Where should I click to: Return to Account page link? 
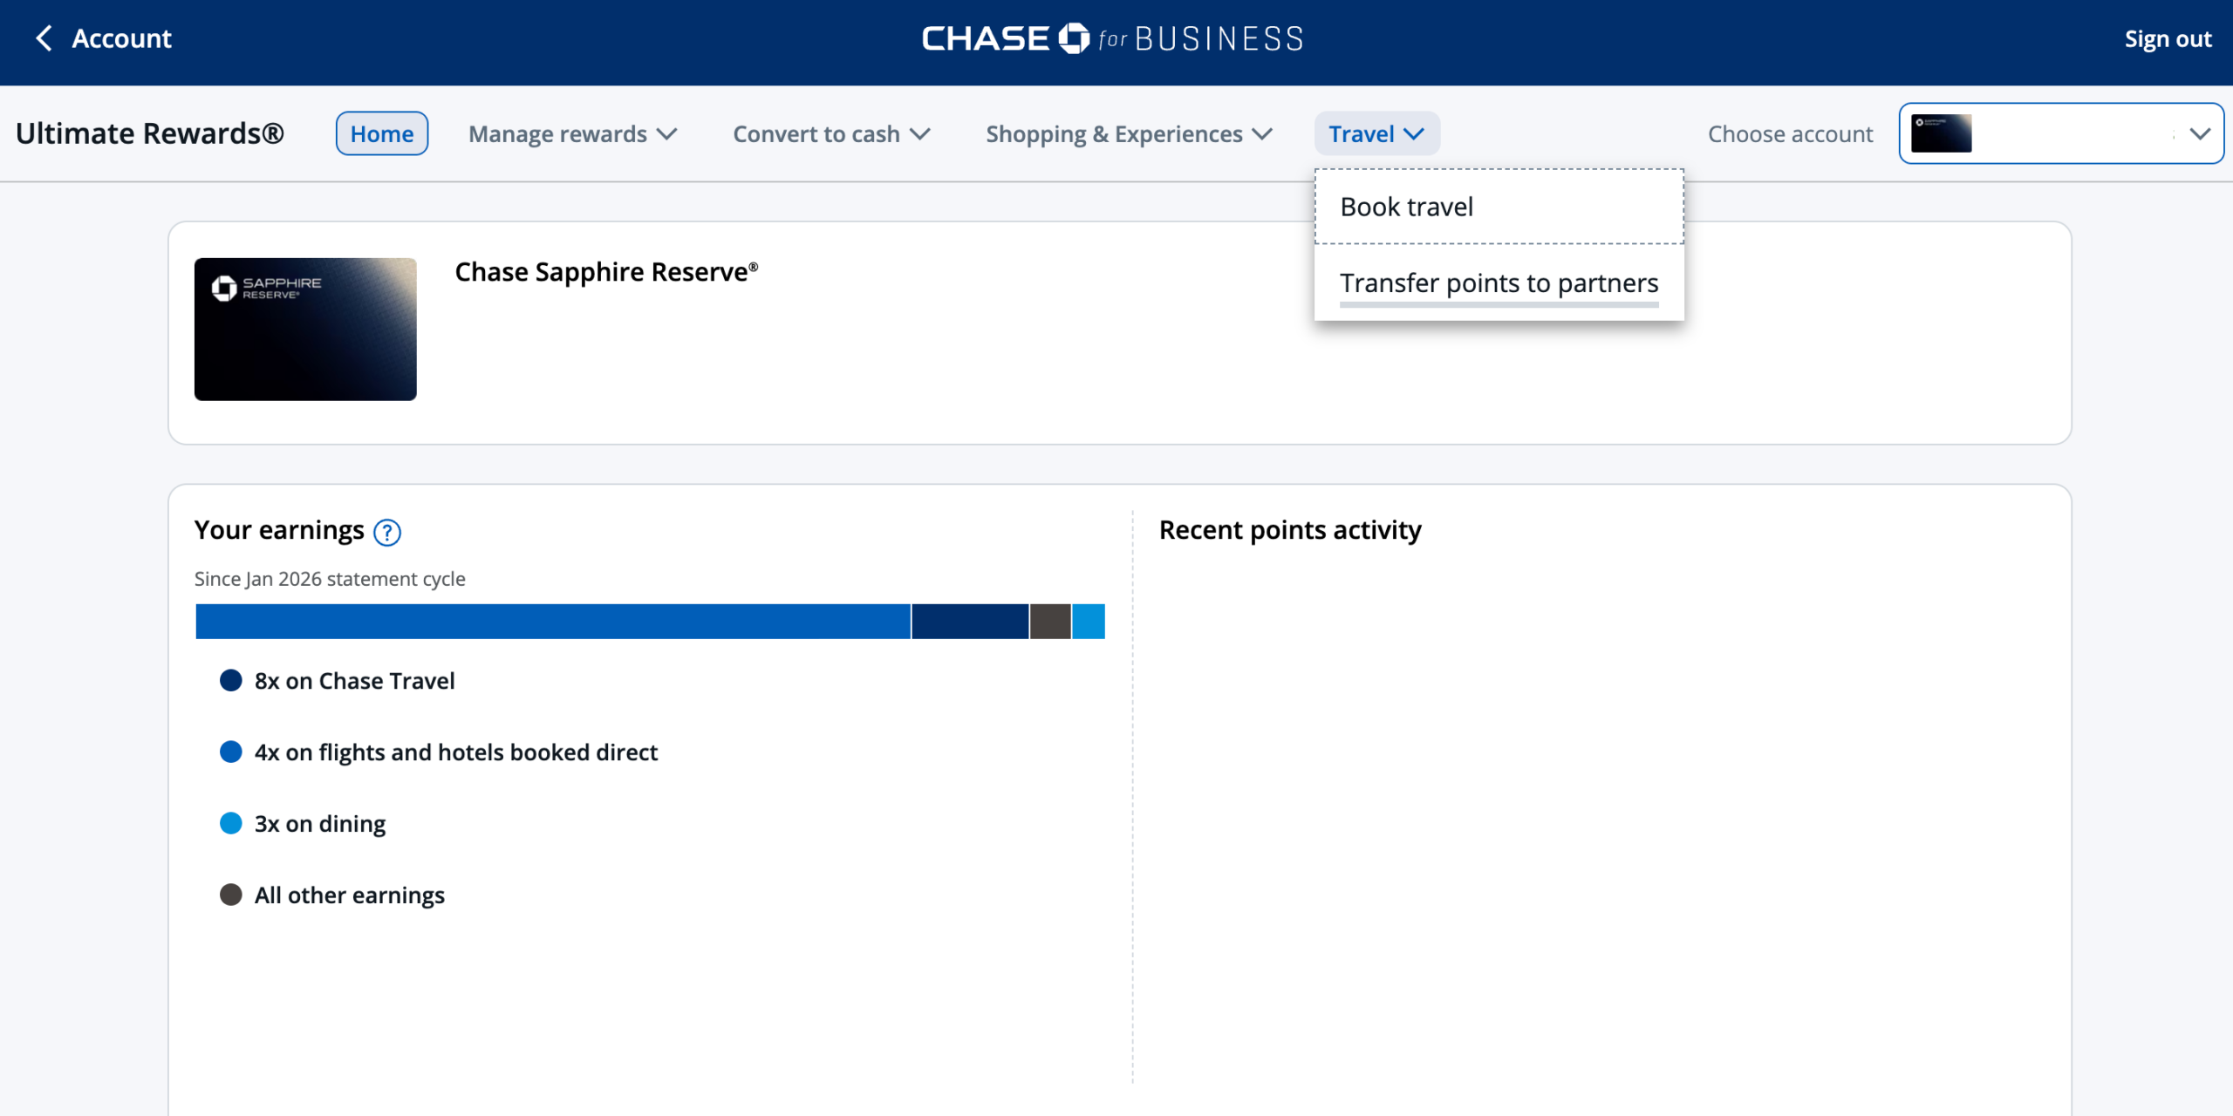(x=121, y=38)
